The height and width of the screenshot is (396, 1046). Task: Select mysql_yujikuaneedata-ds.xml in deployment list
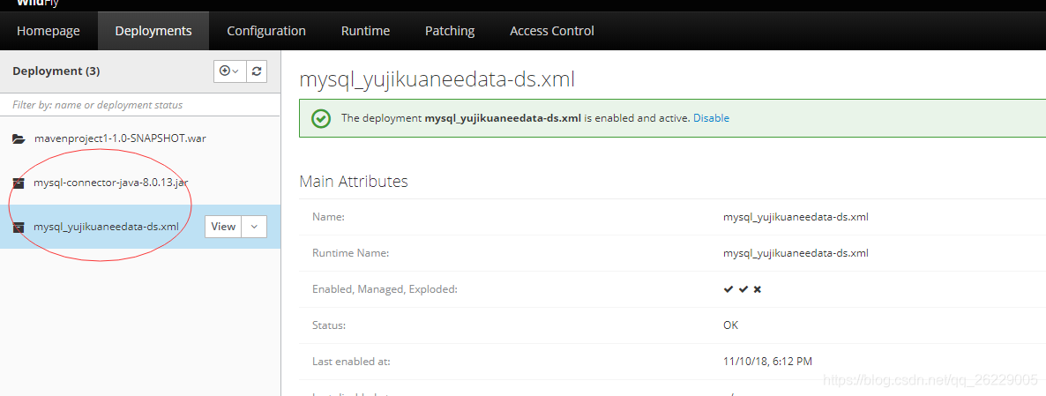click(x=106, y=227)
